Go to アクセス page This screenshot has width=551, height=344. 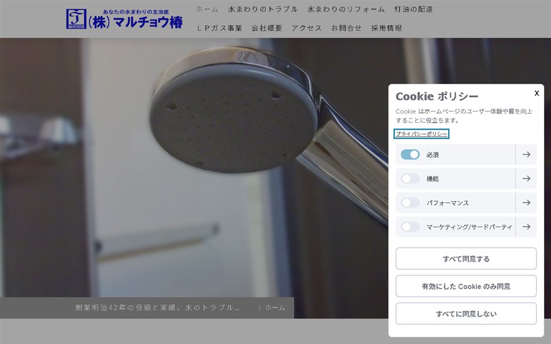click(306, 28)
